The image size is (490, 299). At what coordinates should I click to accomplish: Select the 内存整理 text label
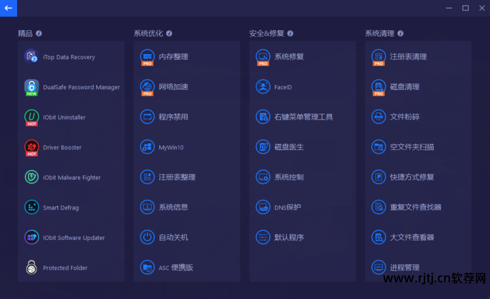(x=173, y=57)
